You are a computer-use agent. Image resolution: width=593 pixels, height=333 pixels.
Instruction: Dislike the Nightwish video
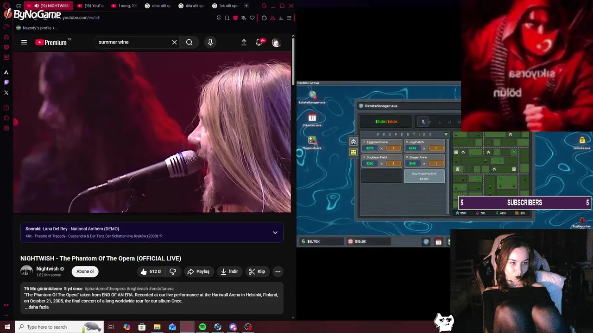173,271
